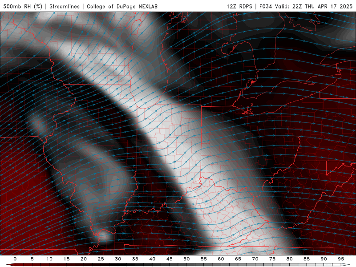The height and width of the screenshot is (267, 356).
Task: Click the colorbar label "5"
Action: pyautogui.click(x=32, y=259)
